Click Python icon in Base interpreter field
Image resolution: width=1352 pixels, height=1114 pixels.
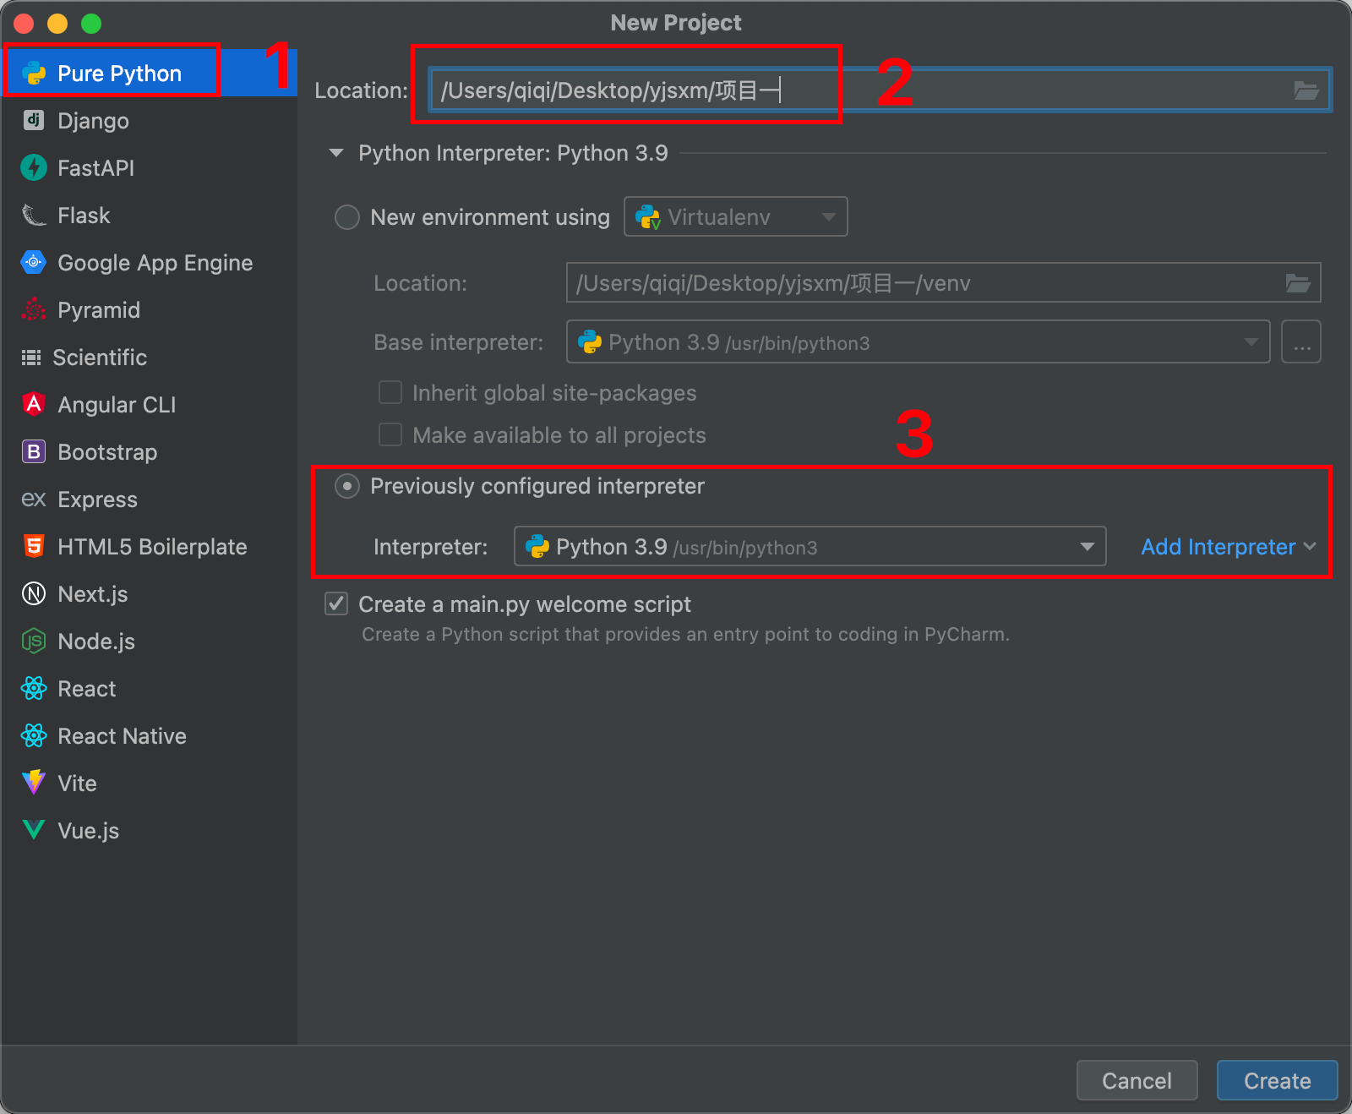click(x=590, y=341)
